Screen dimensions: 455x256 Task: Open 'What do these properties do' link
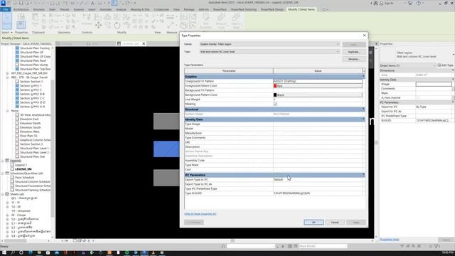click(x=200, y=214)
